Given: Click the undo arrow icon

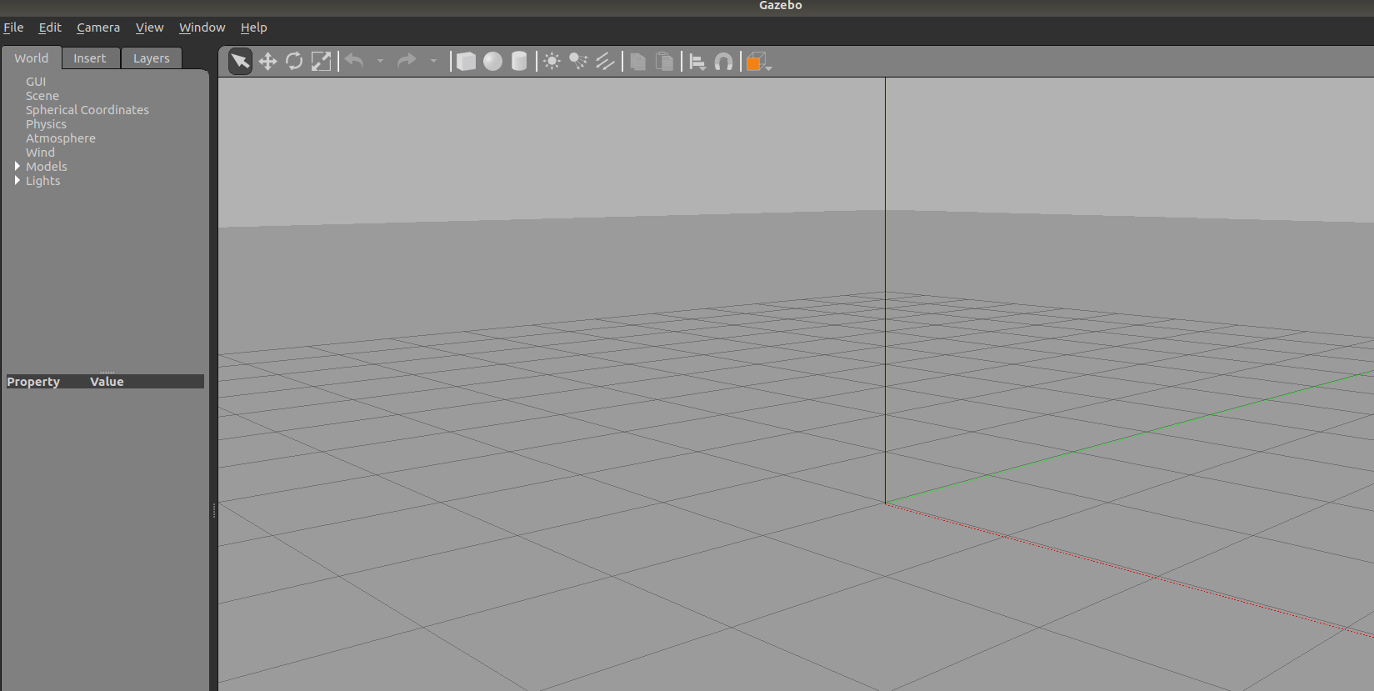Looking at the screenshot, I should [x=355, y=61].
